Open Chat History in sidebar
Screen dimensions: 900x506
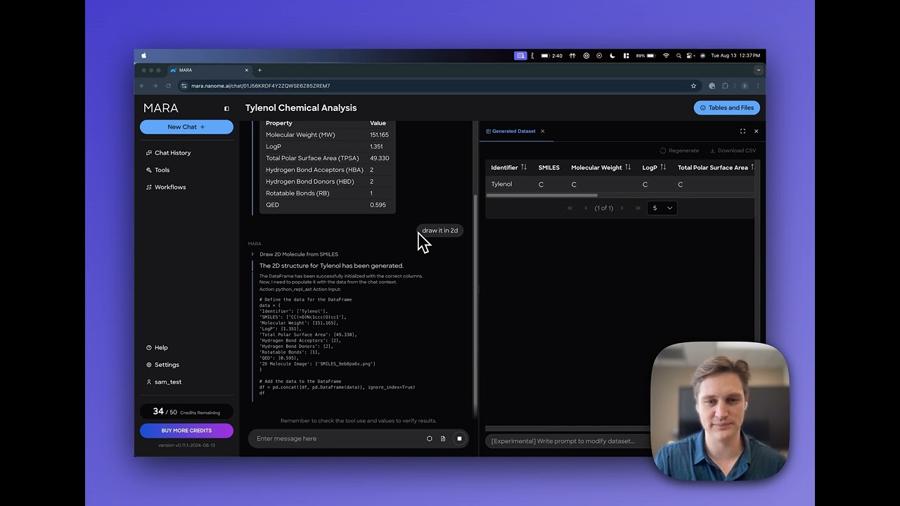coord(172,153)
